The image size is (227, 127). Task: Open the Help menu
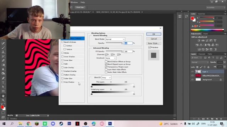coord(83,2)
